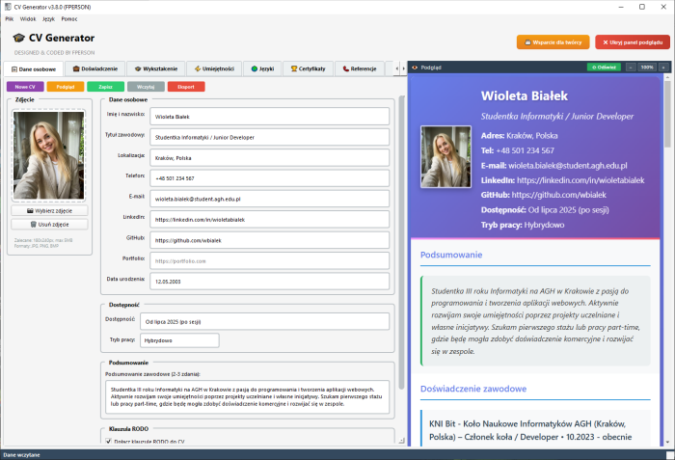Click the Telefon field
The image size is (675, 460).
click(x=269, y=177)
